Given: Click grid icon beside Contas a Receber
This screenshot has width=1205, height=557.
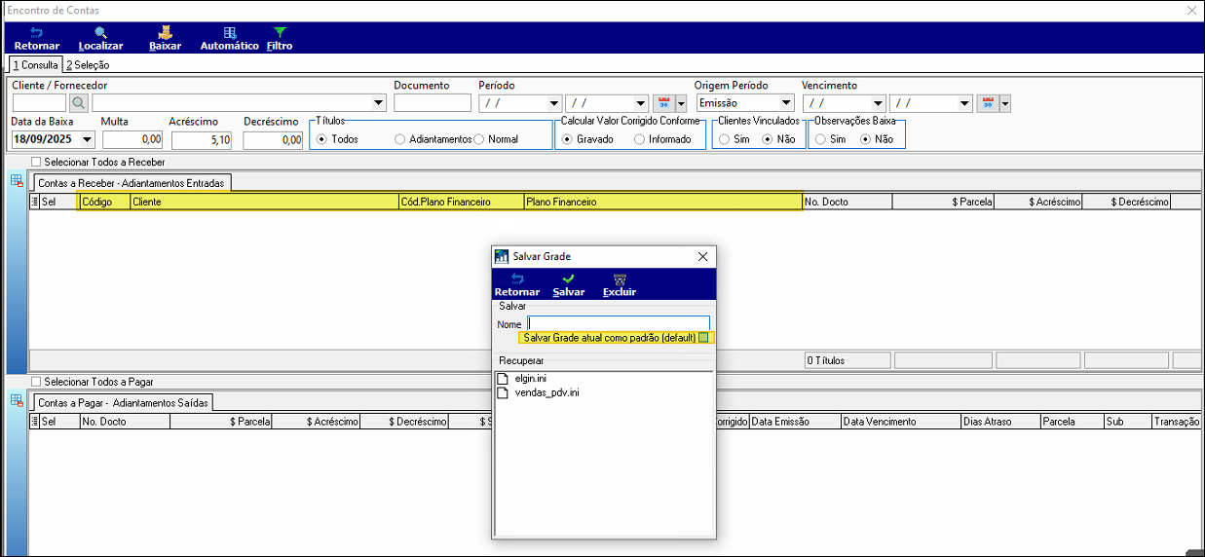Looking at the screenshot, I should [17, 180].
